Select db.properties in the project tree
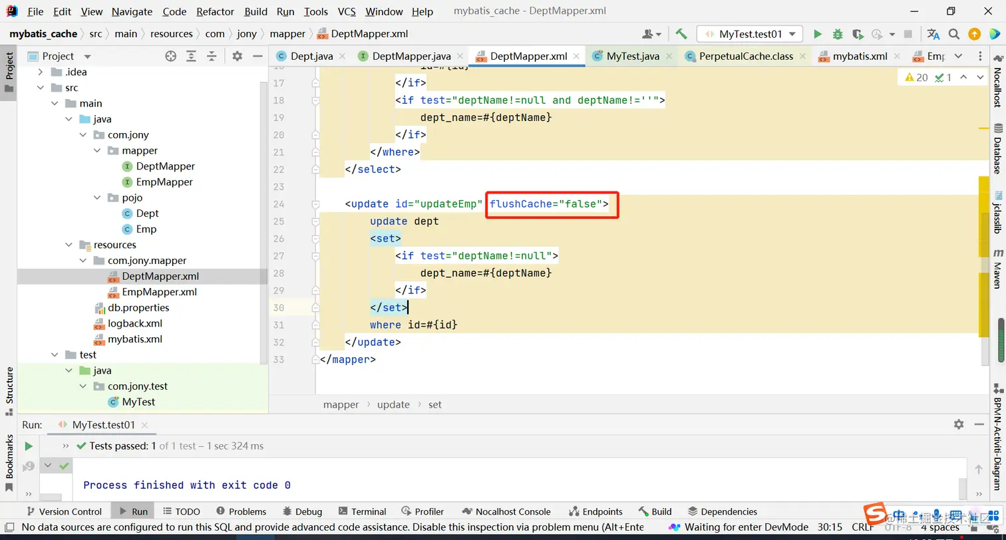The image size is (1006, 540). (138, 308)
